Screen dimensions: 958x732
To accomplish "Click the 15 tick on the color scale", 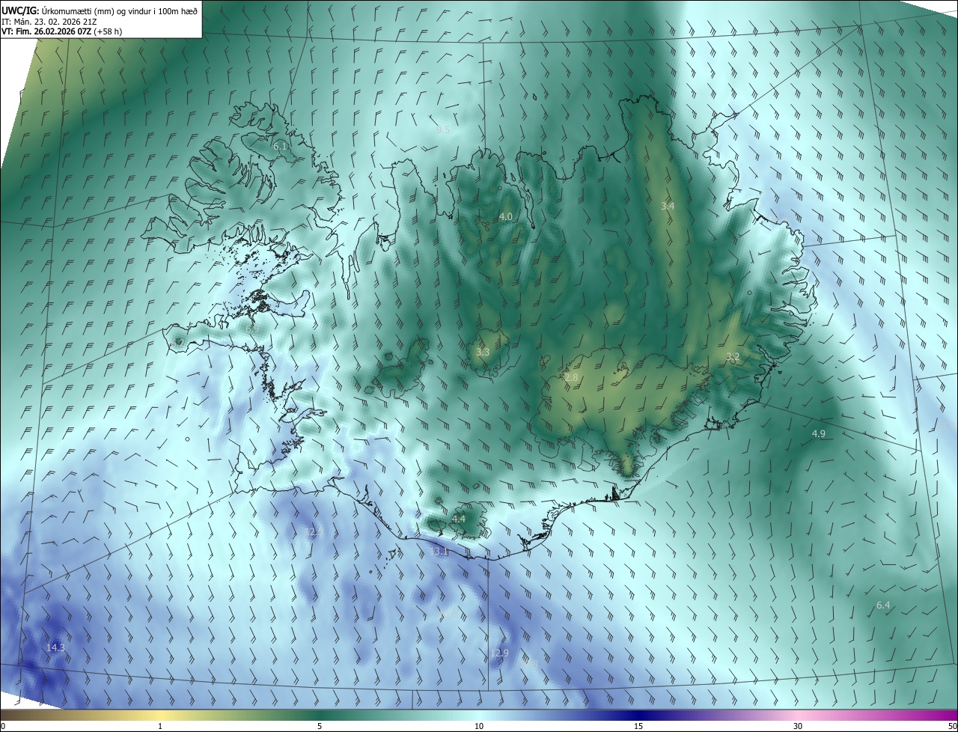I will [638, 727].
